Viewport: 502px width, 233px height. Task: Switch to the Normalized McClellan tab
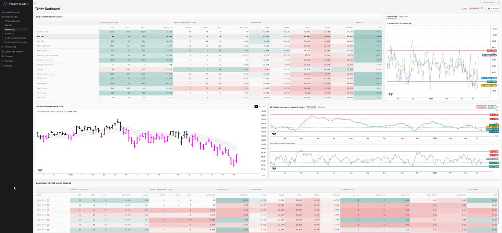311,107
